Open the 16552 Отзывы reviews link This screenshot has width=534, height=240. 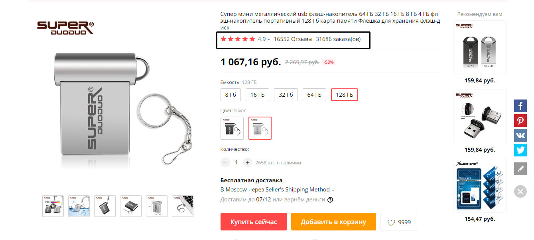coord(293,39)
